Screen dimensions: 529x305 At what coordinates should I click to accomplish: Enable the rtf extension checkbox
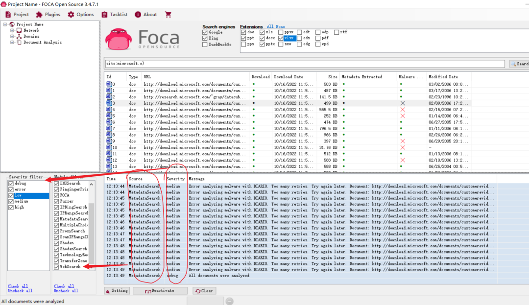pos(337,32)
